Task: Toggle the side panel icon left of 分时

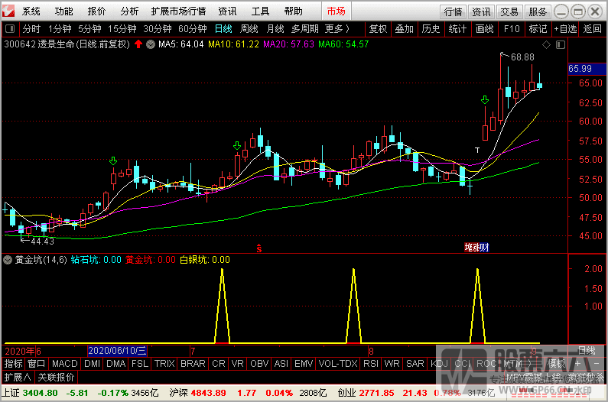Action: 10,29
